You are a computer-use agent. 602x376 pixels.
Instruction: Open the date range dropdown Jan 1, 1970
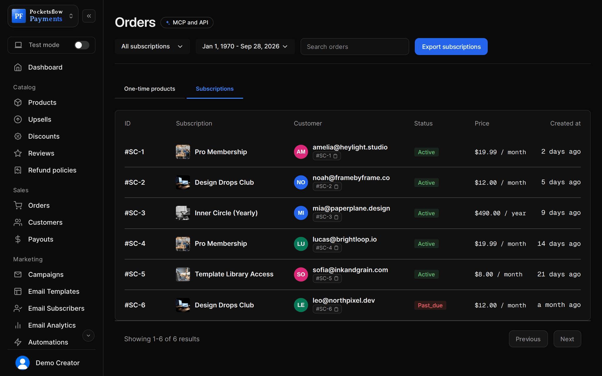point(245,46)
